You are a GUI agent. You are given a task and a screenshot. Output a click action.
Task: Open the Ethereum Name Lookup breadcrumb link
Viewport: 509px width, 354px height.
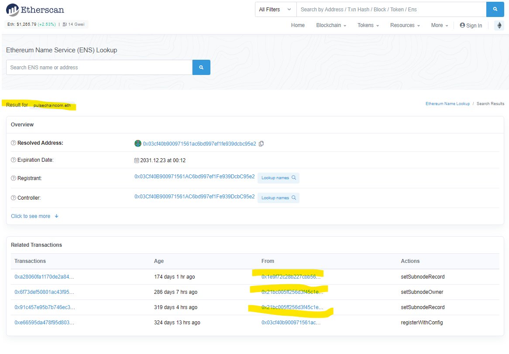(447, 104)
